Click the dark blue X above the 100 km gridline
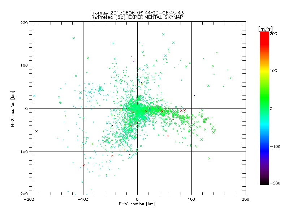This screenshot has width=289, height=217. point(133,61)
